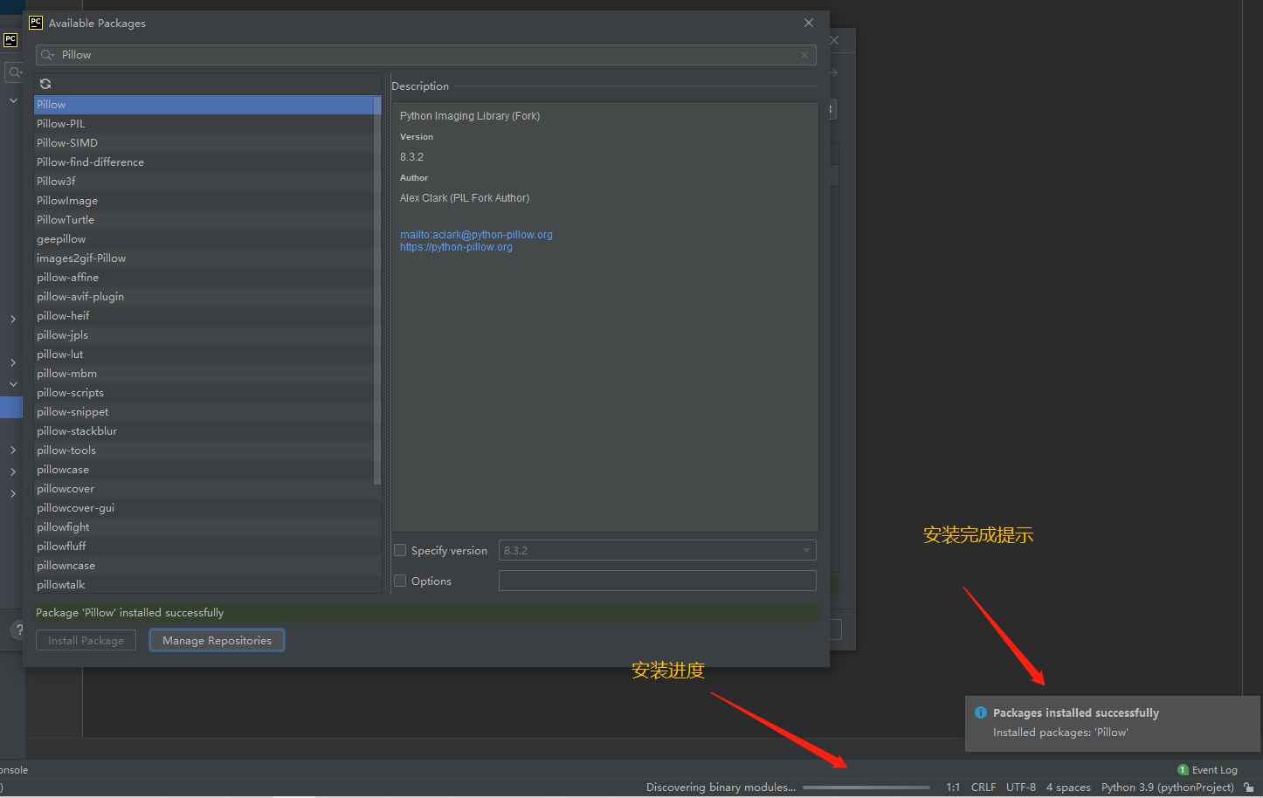
Task: Click the package list vertical scrollbar
Action: pyautogui.click(x=377, y=290)
